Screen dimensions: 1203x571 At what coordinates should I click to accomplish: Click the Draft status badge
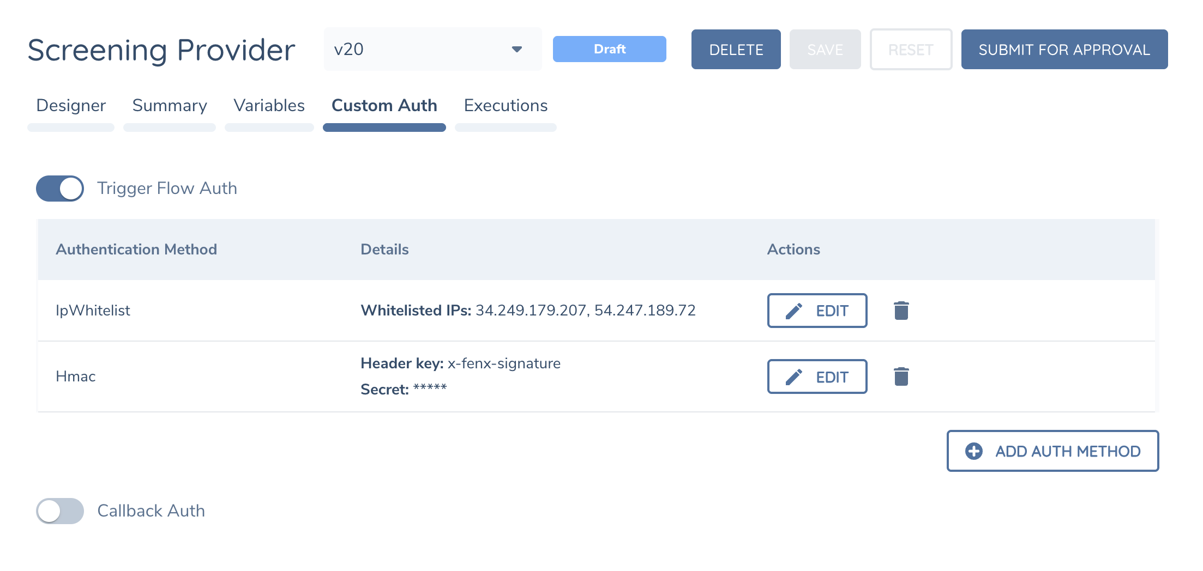click(609, 49)
